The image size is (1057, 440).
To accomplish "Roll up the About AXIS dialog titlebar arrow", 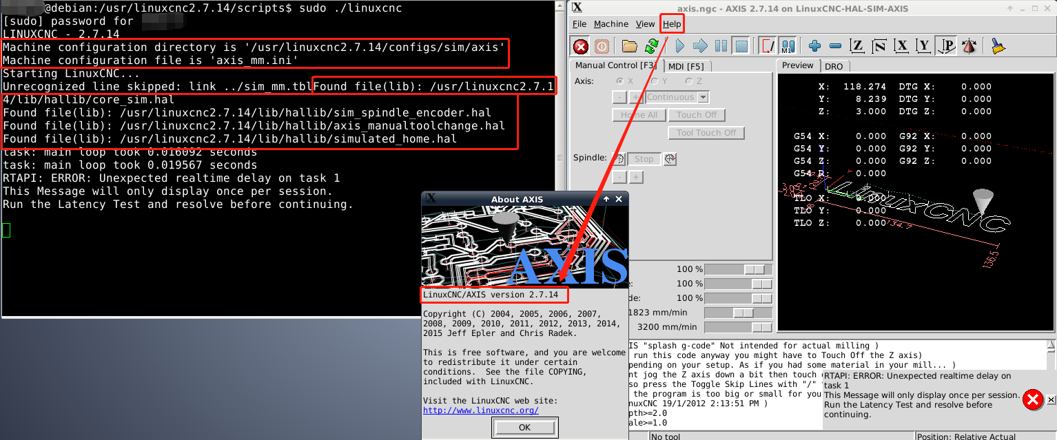I will (x=606, y=199).
